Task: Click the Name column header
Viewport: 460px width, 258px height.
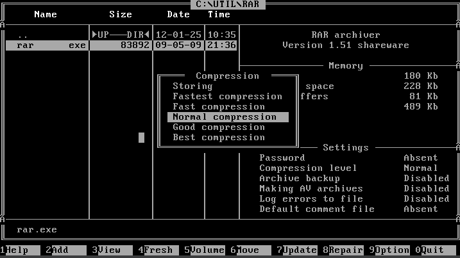Action: (x=45, y=14)
